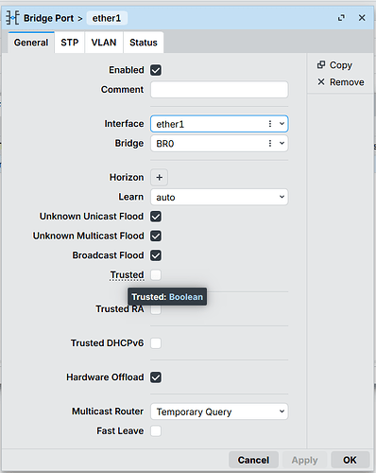Viewport: 376px width, 473px height.
Task: Disable the Hardware Offload checkbox
Action: [156, 377]
